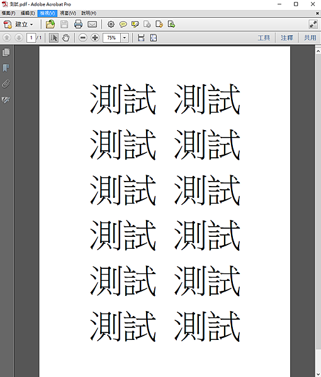Click the scroll-up arrow of the vertical scrollbar
Viewport: 321px width, 377px height.
pos(318,51)
